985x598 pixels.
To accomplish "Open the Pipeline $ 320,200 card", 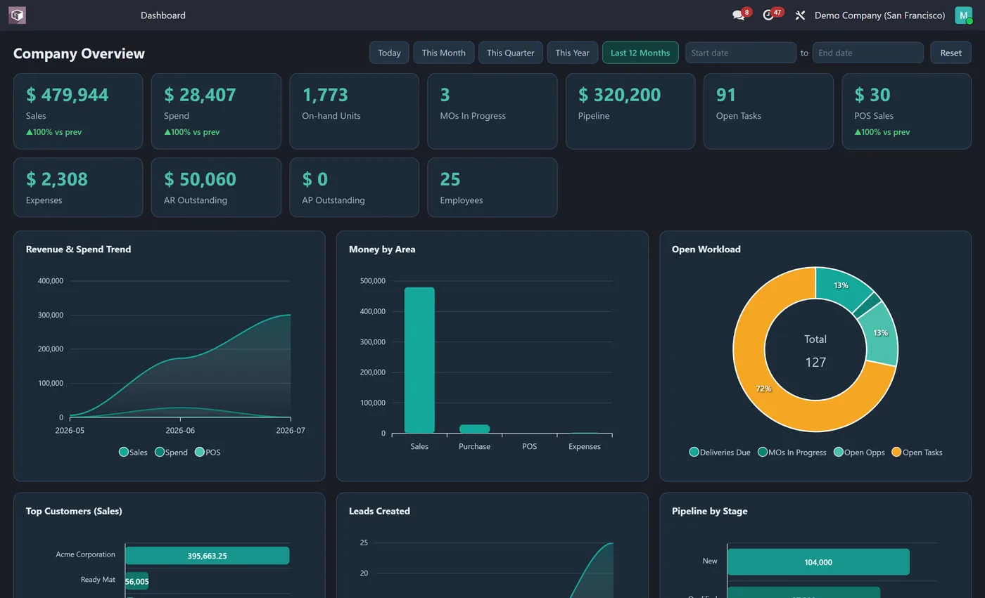I will tap(630, 111).
